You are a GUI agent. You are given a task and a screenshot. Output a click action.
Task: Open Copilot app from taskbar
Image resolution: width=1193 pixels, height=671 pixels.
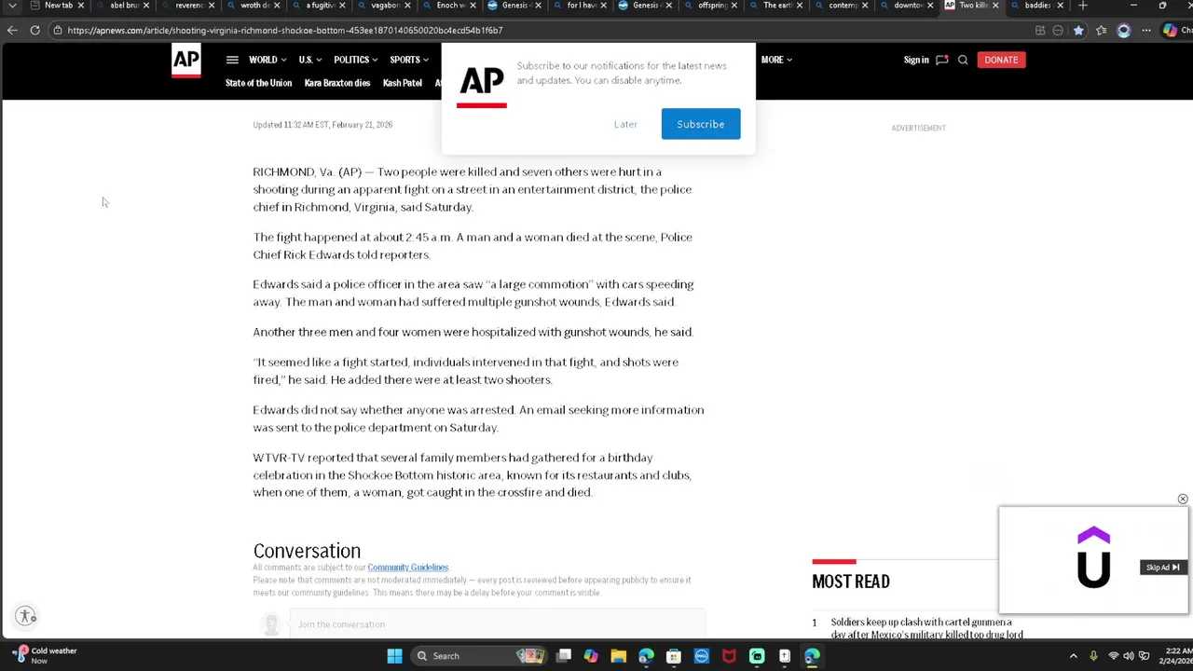tap(591, 656)
